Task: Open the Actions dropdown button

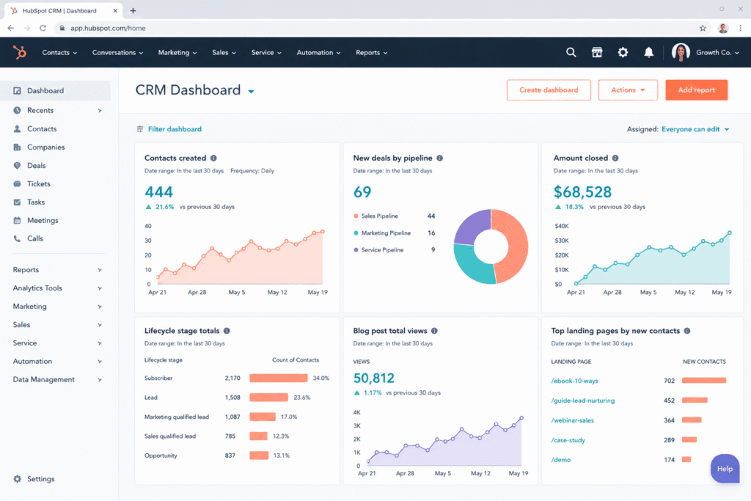Action: tap(628, 90)
